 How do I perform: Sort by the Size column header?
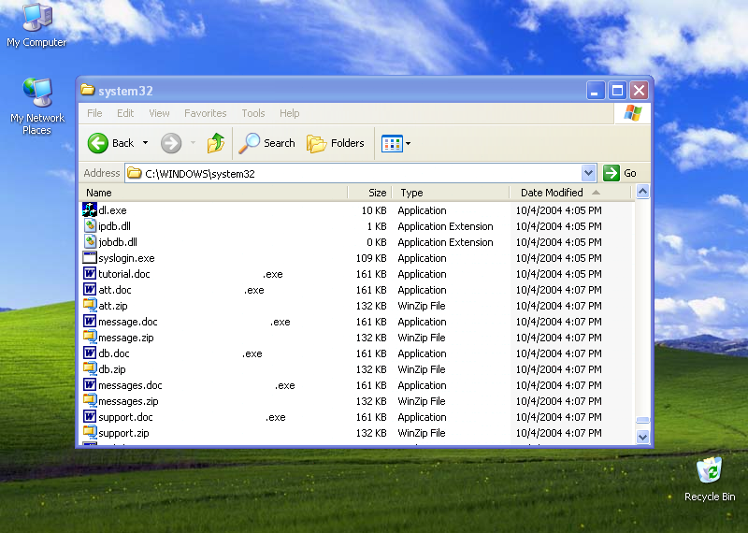(369, 193)
